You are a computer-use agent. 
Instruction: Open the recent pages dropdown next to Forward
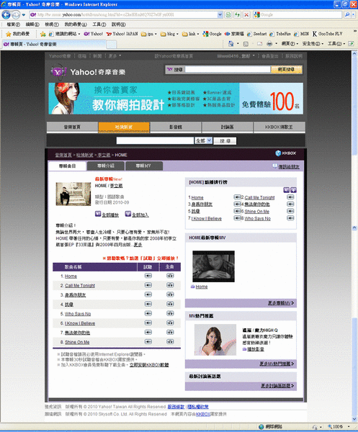pyautogui.click(x=24, y=14)
